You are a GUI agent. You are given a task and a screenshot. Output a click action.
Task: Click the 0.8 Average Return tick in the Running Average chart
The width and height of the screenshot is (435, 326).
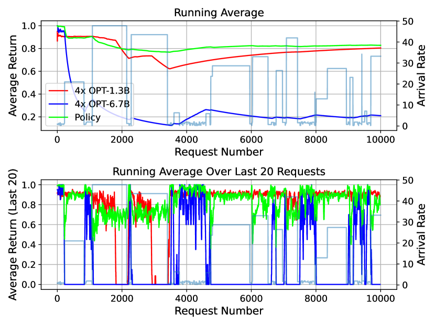click(29, 49)
